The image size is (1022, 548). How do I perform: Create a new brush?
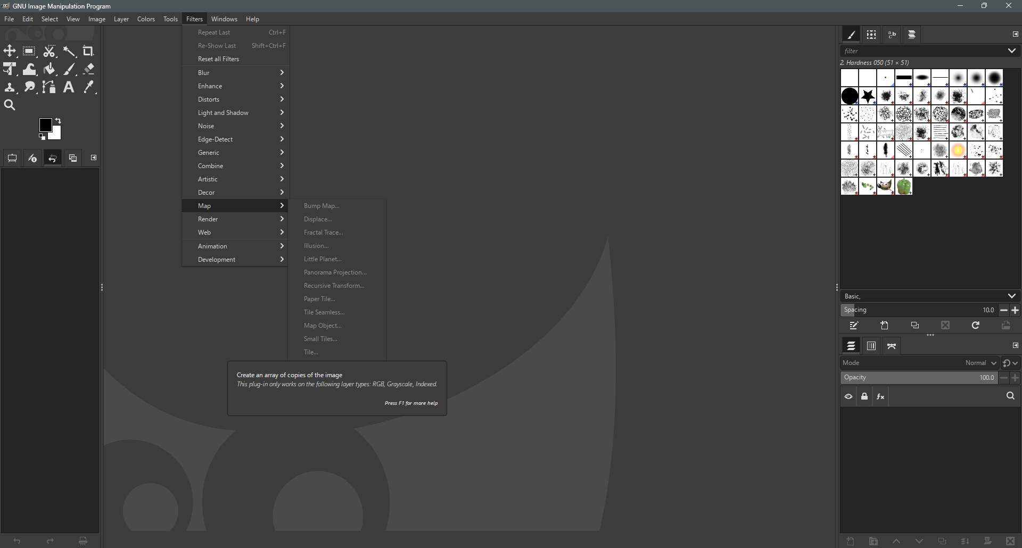(x=885, y=326)
